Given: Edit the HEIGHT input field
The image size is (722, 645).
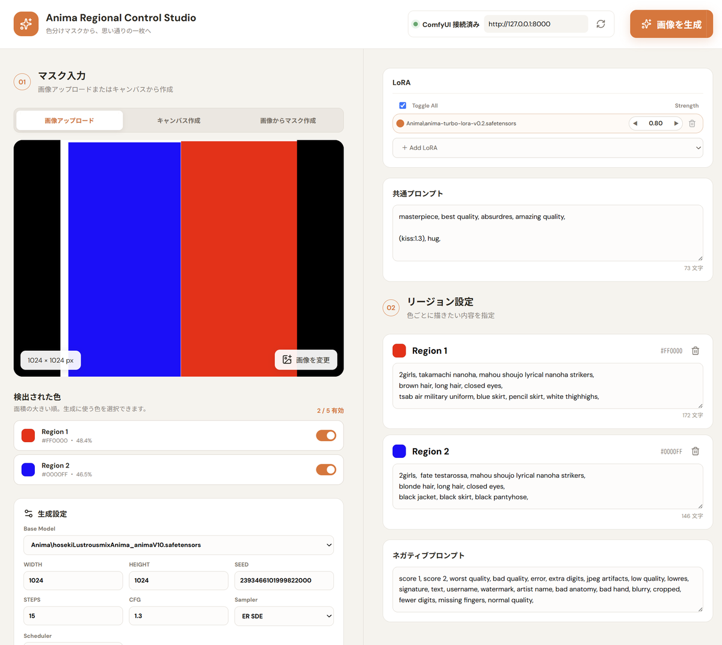Looking at the screenshot, I should 179,581.
